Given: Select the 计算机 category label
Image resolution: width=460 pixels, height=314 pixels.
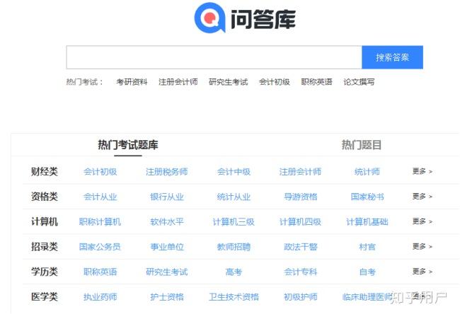Looking at the screenshot, I should [x=45, y=221].
